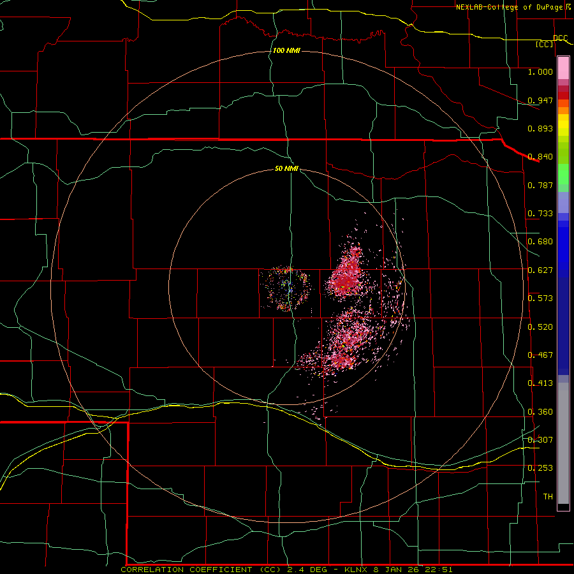Click the 0.413 legend value
574x574 pixels.
pos(540,383)
